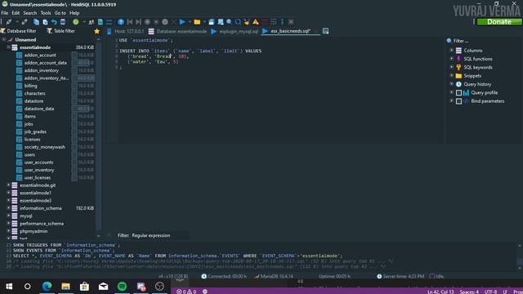Open File Explorer from the taskbar
Image resolution: width=523 pixels, height=294 pixels.
[65, 287]
